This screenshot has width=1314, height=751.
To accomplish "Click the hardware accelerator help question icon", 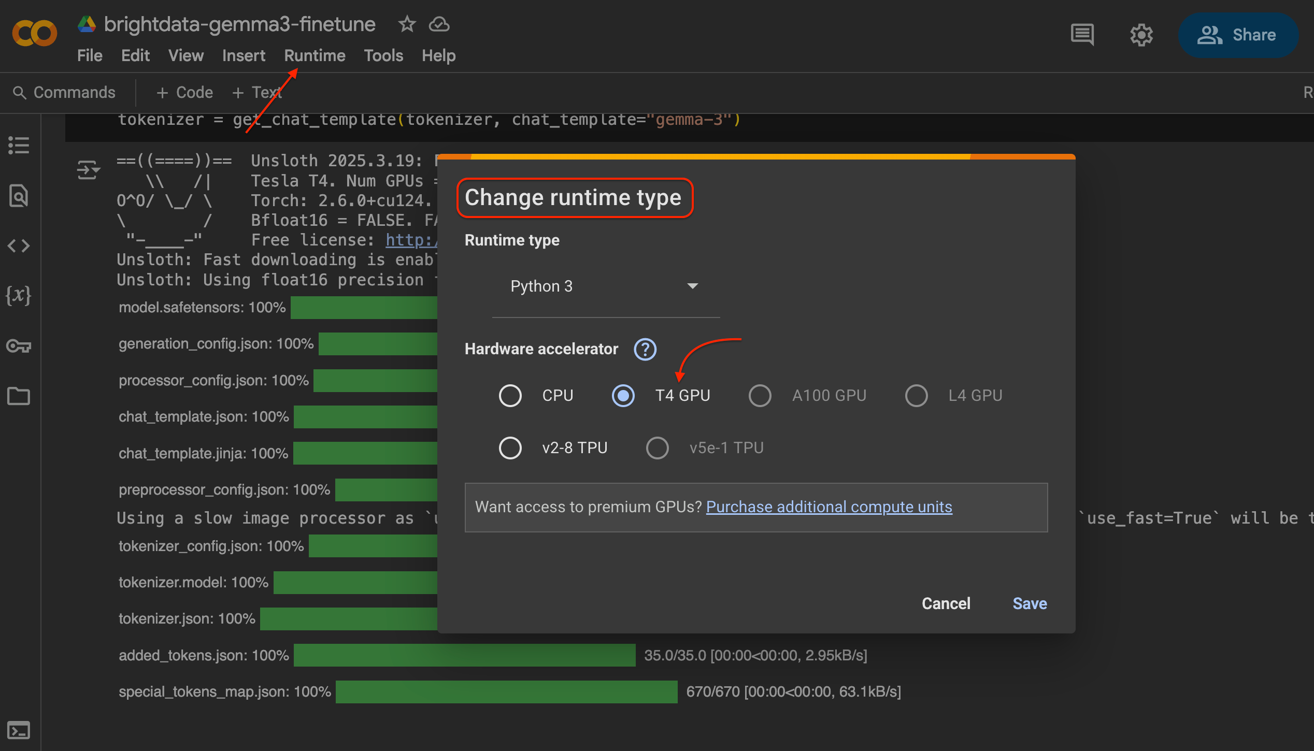I will (x=645, y=349).
